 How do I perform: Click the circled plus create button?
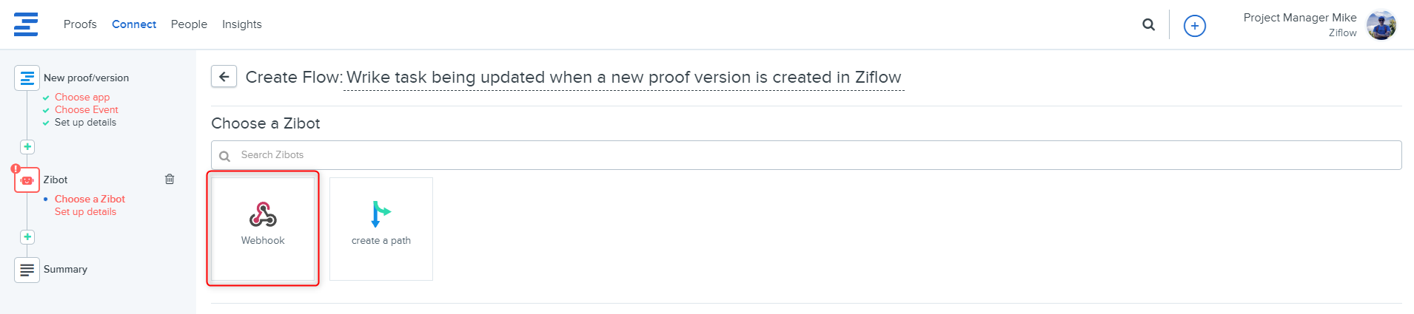1194,26
